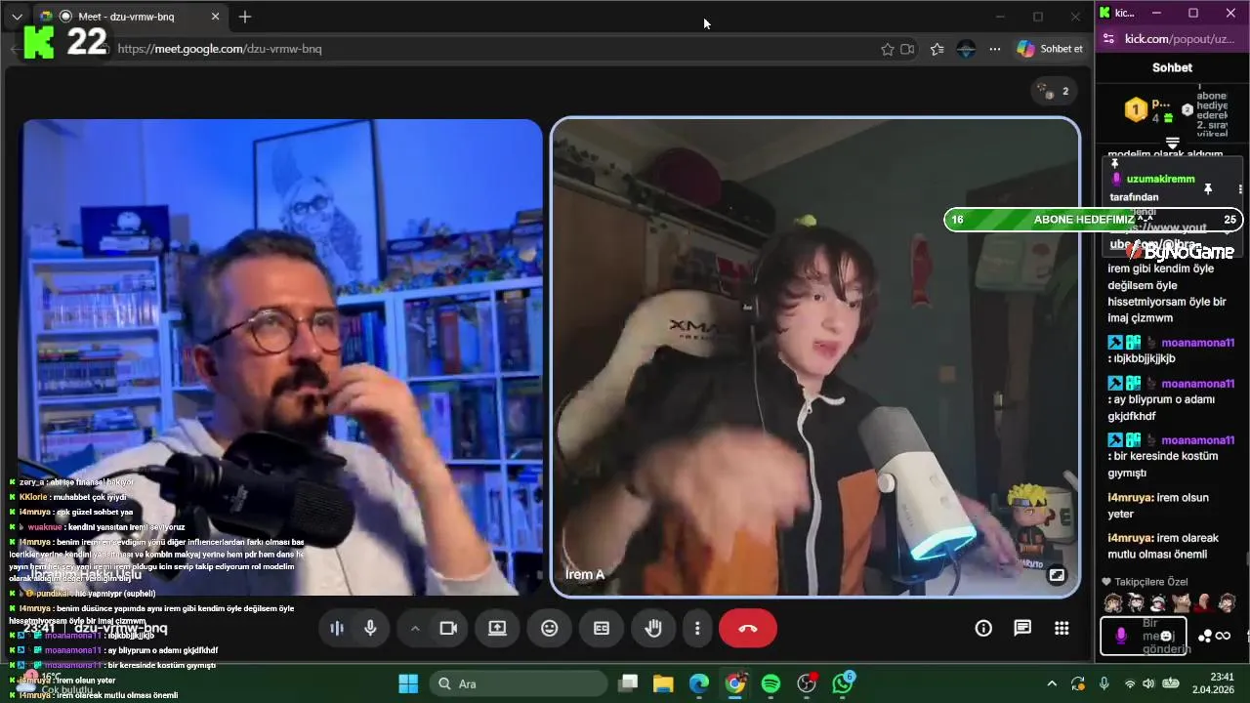The width and height of the screenshot is (1250, 703).
Task: Unpin the uzumakiremm pinned message
Action: (x=1208, y=188)
